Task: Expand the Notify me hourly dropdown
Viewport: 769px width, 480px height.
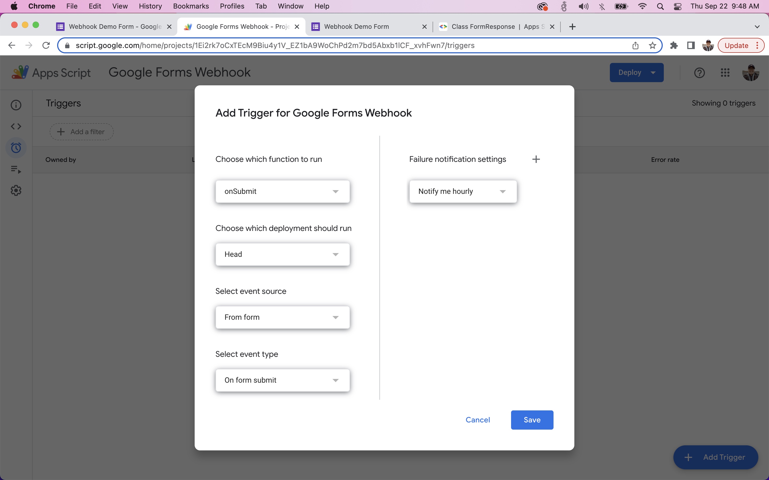Action: (463, 191)
